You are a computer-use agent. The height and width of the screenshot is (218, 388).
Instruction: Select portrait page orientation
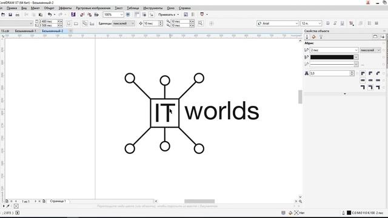[x=69, y=24]
